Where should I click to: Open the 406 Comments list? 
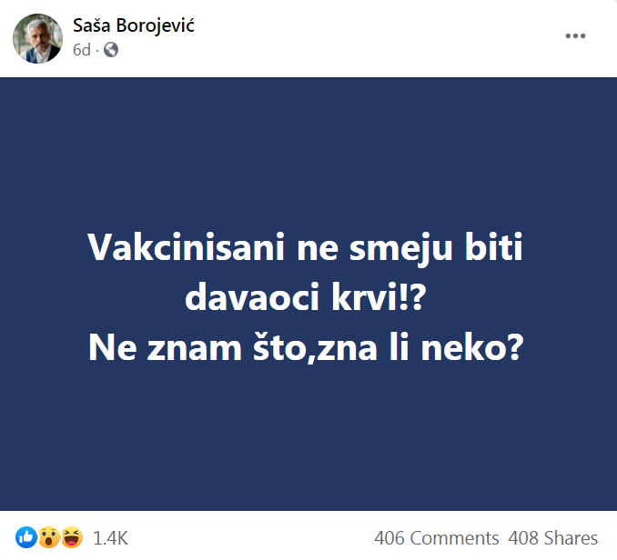[436, 538]
